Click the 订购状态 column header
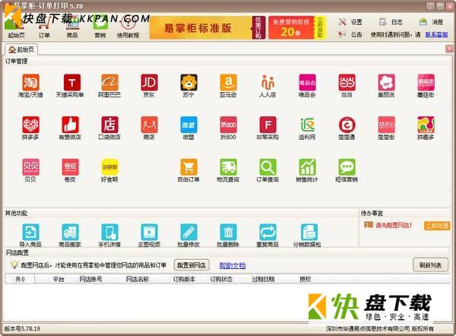 pos(221,279)
